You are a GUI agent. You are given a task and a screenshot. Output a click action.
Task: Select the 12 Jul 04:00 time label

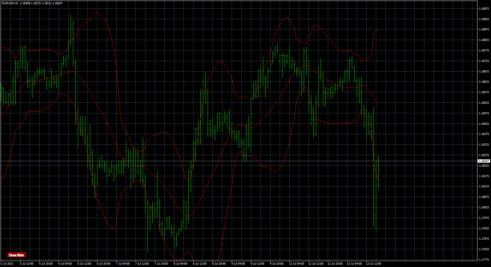pyautogui.click(x=297, y=264)
